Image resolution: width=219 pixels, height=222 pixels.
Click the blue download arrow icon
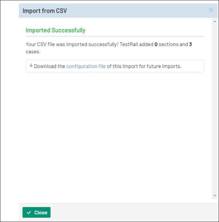(31, 66)
